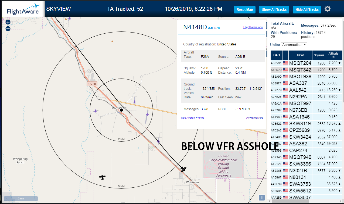
Task: Click the US flag in the SKW3119 row
Action: [285, 123]
